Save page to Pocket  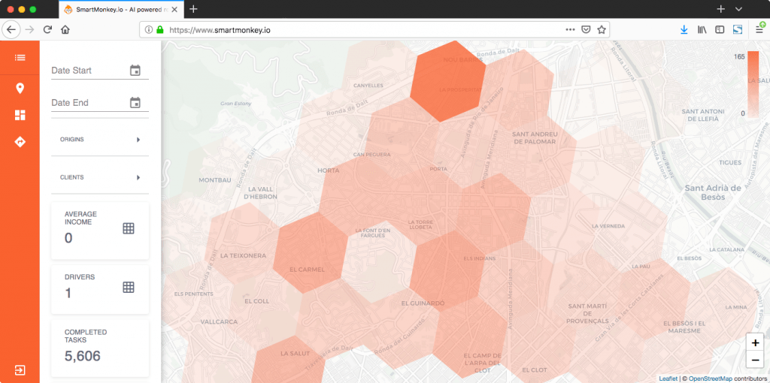586,29
